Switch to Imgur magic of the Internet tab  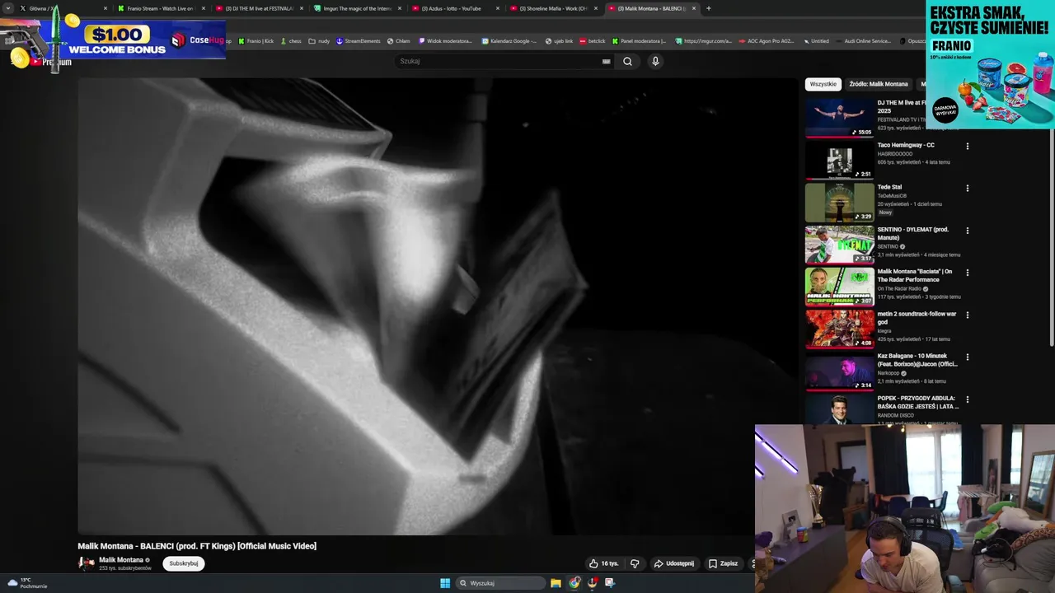357,8
